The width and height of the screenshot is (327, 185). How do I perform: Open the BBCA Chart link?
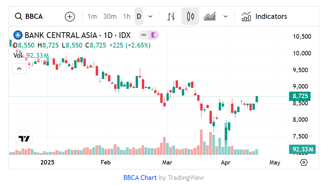[140, 177]
